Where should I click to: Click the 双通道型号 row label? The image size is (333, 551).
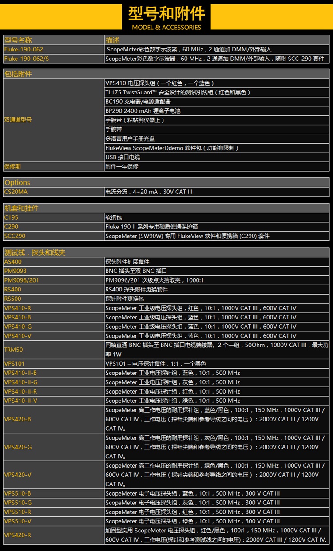pos(18,120)
